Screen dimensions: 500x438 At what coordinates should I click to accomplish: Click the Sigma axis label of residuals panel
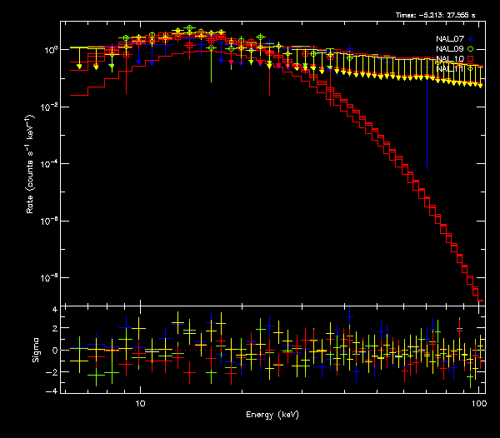35,350
